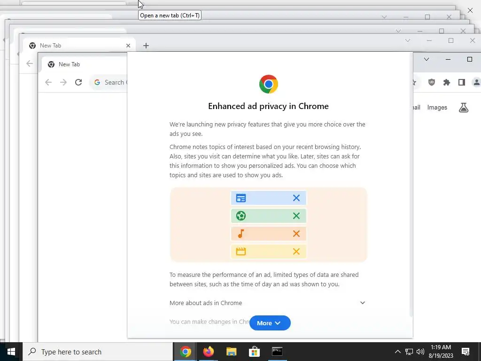
Task: Open File Explorer from the taskbar
Action: [231, 352]
